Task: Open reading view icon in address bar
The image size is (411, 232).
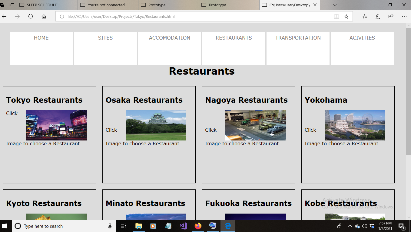Action: click(336, 17)
